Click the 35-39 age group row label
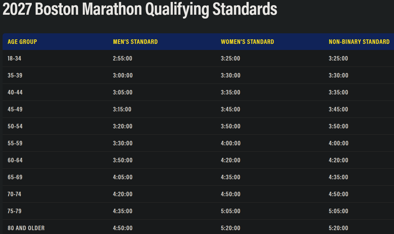The width and height of the screenshot is (394, 234). (15, 76)
